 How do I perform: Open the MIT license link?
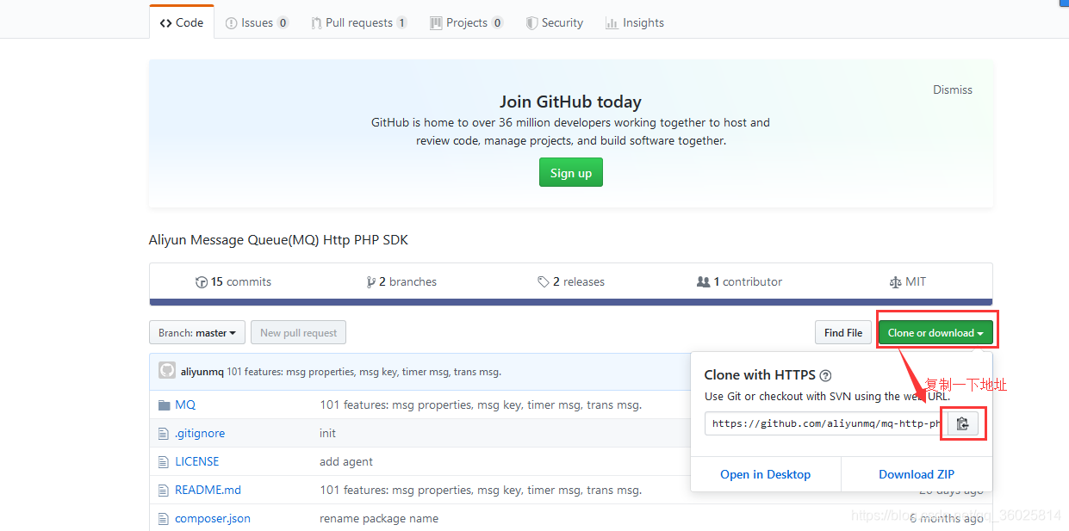(x=908, y=281)
